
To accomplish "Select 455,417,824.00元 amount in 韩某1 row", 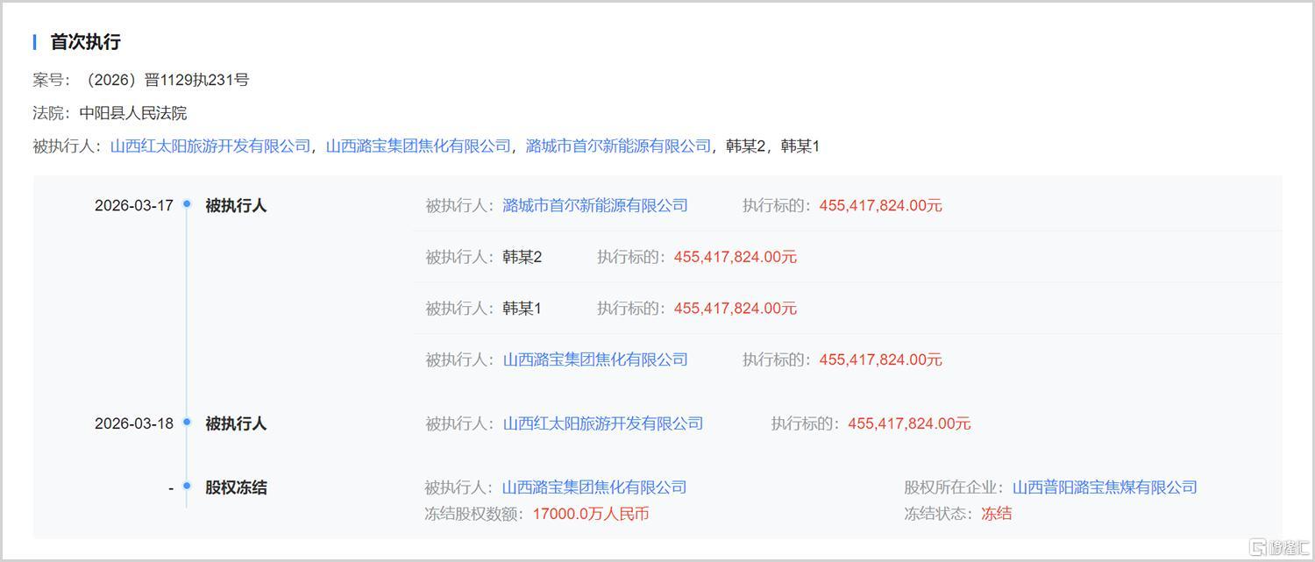I will 736,309.
